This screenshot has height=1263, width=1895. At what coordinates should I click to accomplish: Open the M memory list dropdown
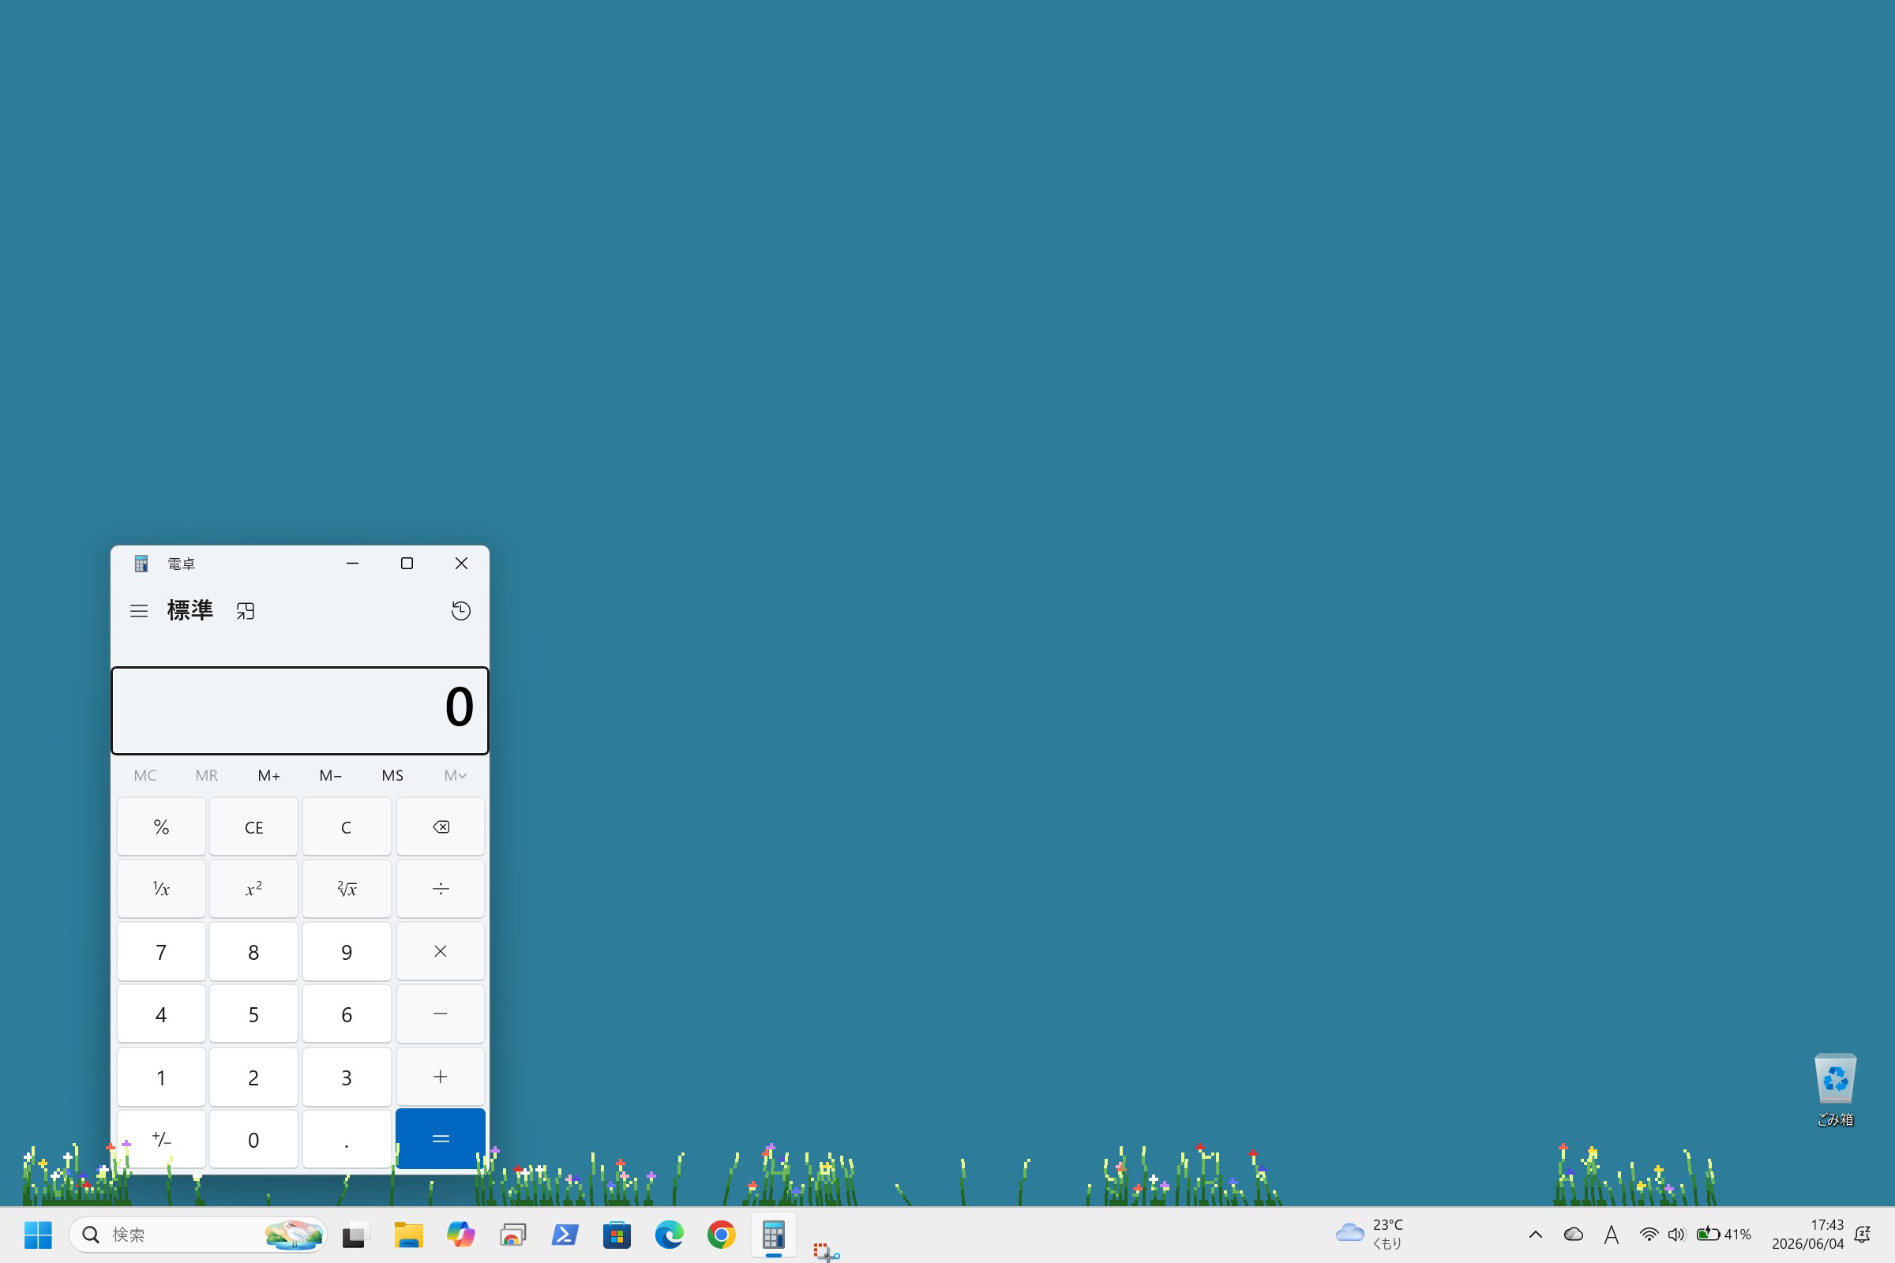456,775
